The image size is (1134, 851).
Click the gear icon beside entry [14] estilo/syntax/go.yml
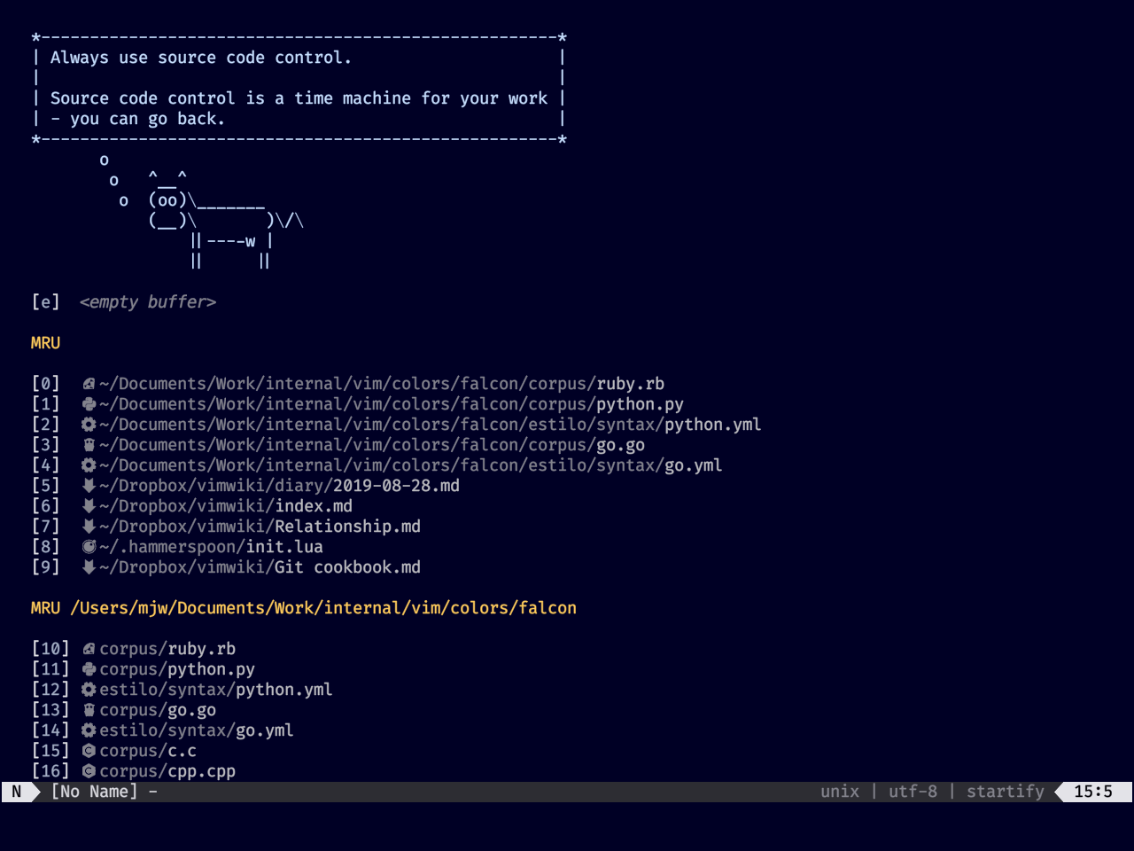pyautogui.click(x=89, y=730)
